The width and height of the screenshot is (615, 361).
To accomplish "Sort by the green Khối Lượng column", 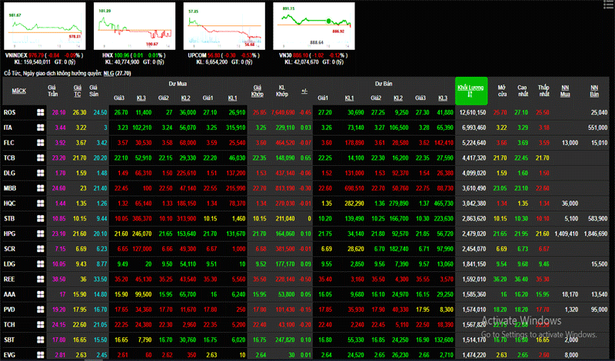I will tap(471, 90).
